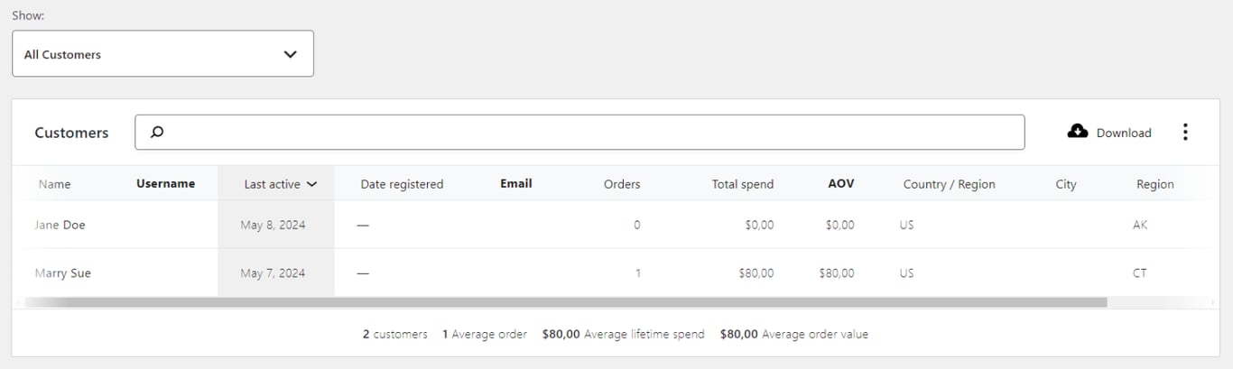Viewport: 1233px width, 369px height.
Task: Sort by AOV column header
Action: click(840, 183)
